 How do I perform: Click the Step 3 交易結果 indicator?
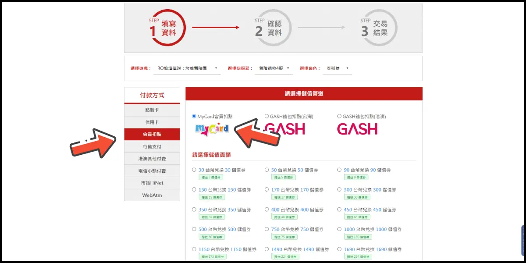(379, 28)
